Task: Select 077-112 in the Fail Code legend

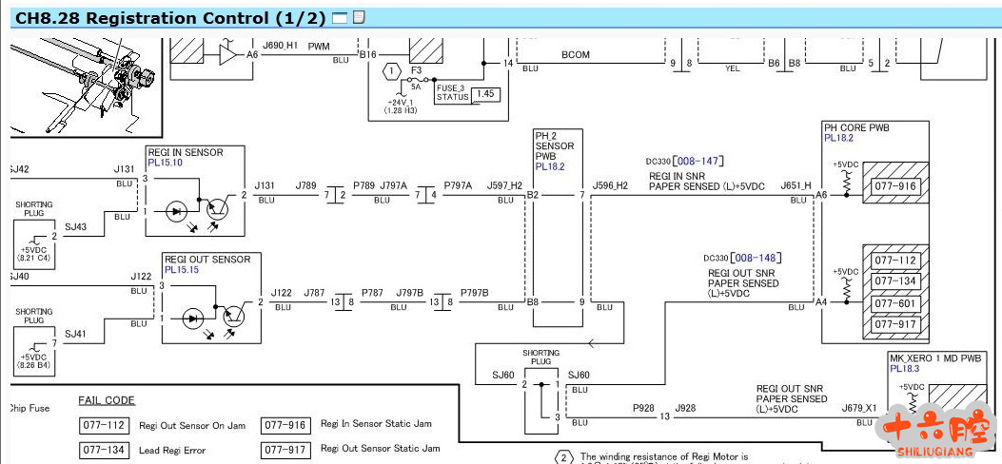Action: pyautogui.click(x=102, y=425)
